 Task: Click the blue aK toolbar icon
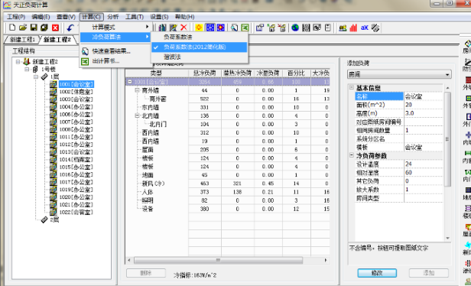[365, 28]
